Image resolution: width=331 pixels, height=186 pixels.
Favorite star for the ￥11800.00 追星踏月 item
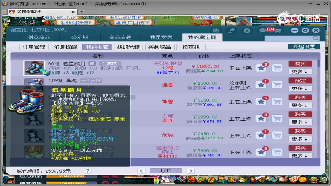(x=261, y=68)
